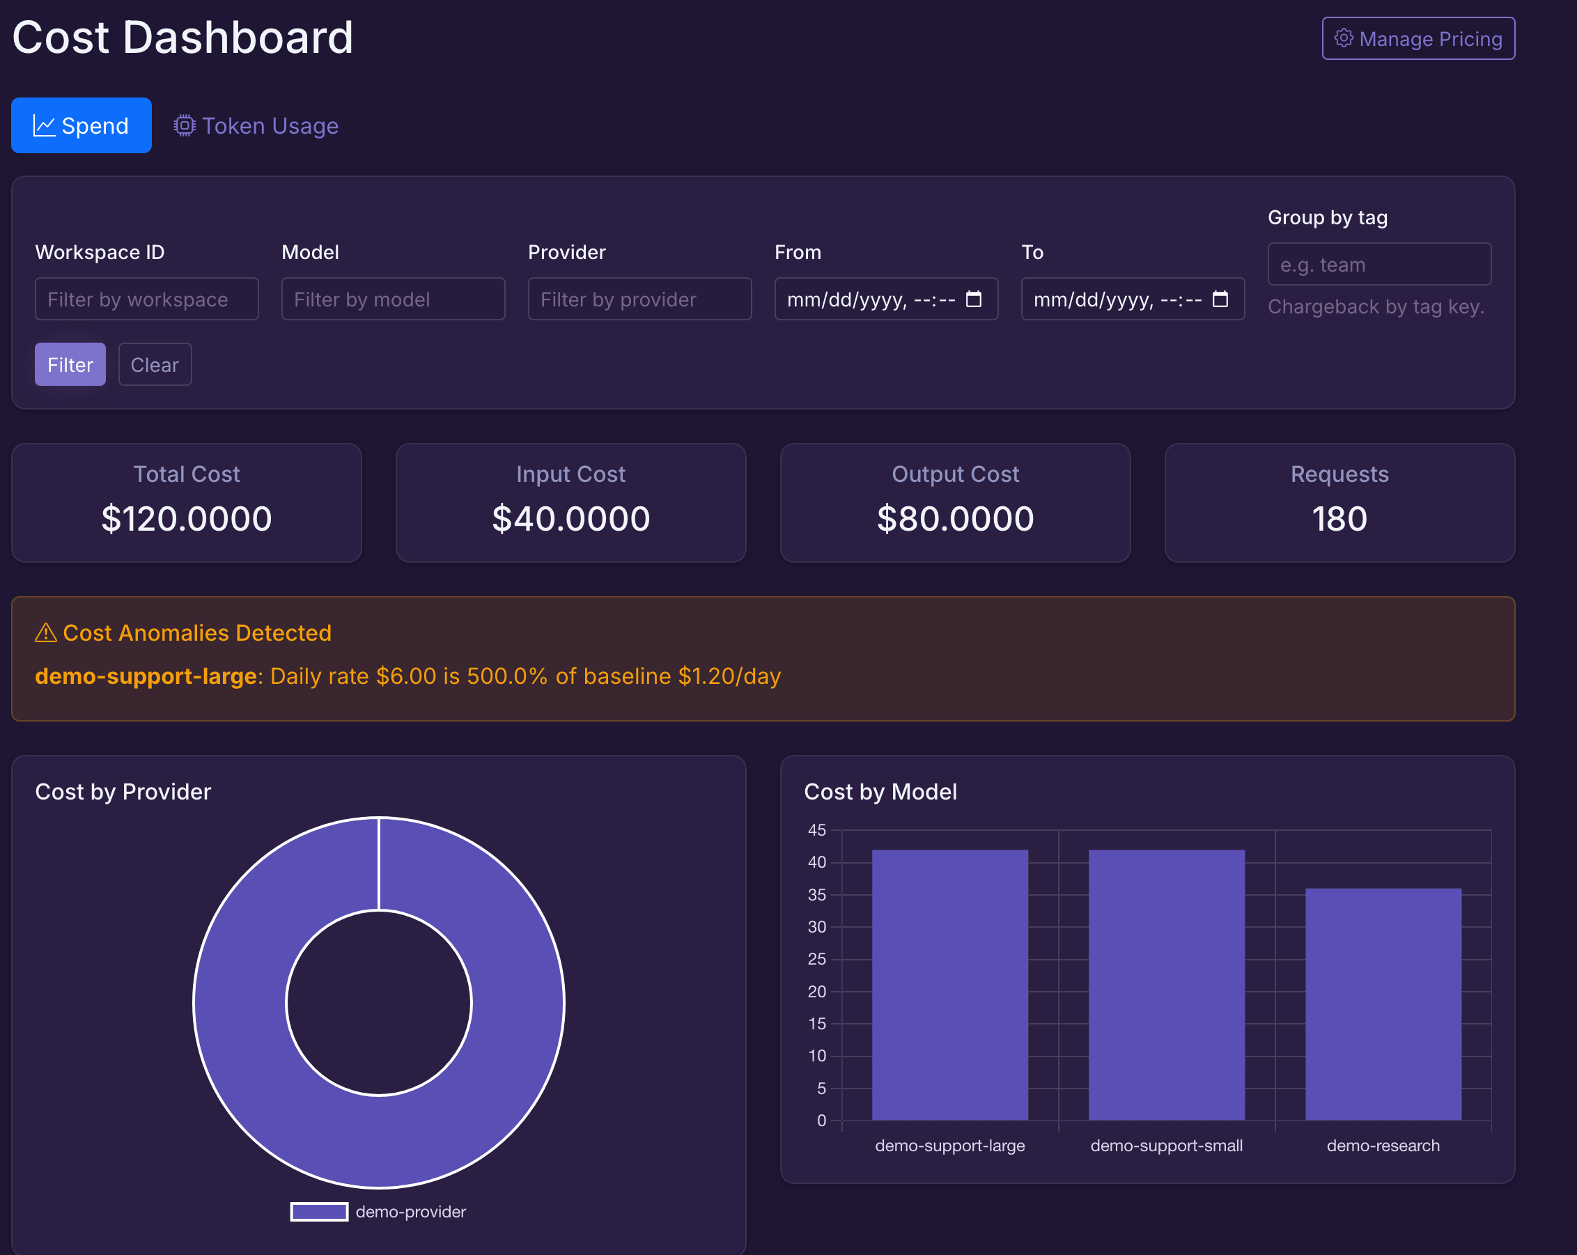The height and width of the screenshot is (1255, 1577).
Task: Focus the Filter by model field
Action: click(394, 299)
